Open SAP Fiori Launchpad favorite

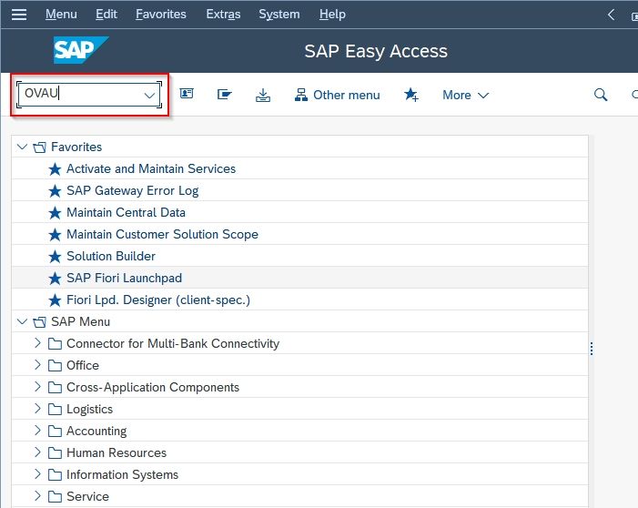[x=124, y=278]
